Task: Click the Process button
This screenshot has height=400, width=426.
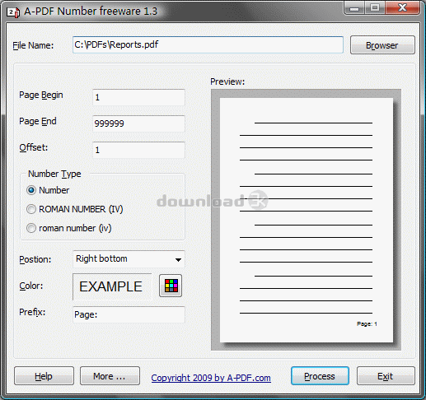Action: coord(320,376)
